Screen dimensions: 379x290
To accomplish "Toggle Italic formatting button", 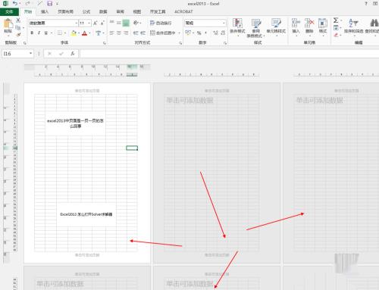I will (x=39, y=33).
